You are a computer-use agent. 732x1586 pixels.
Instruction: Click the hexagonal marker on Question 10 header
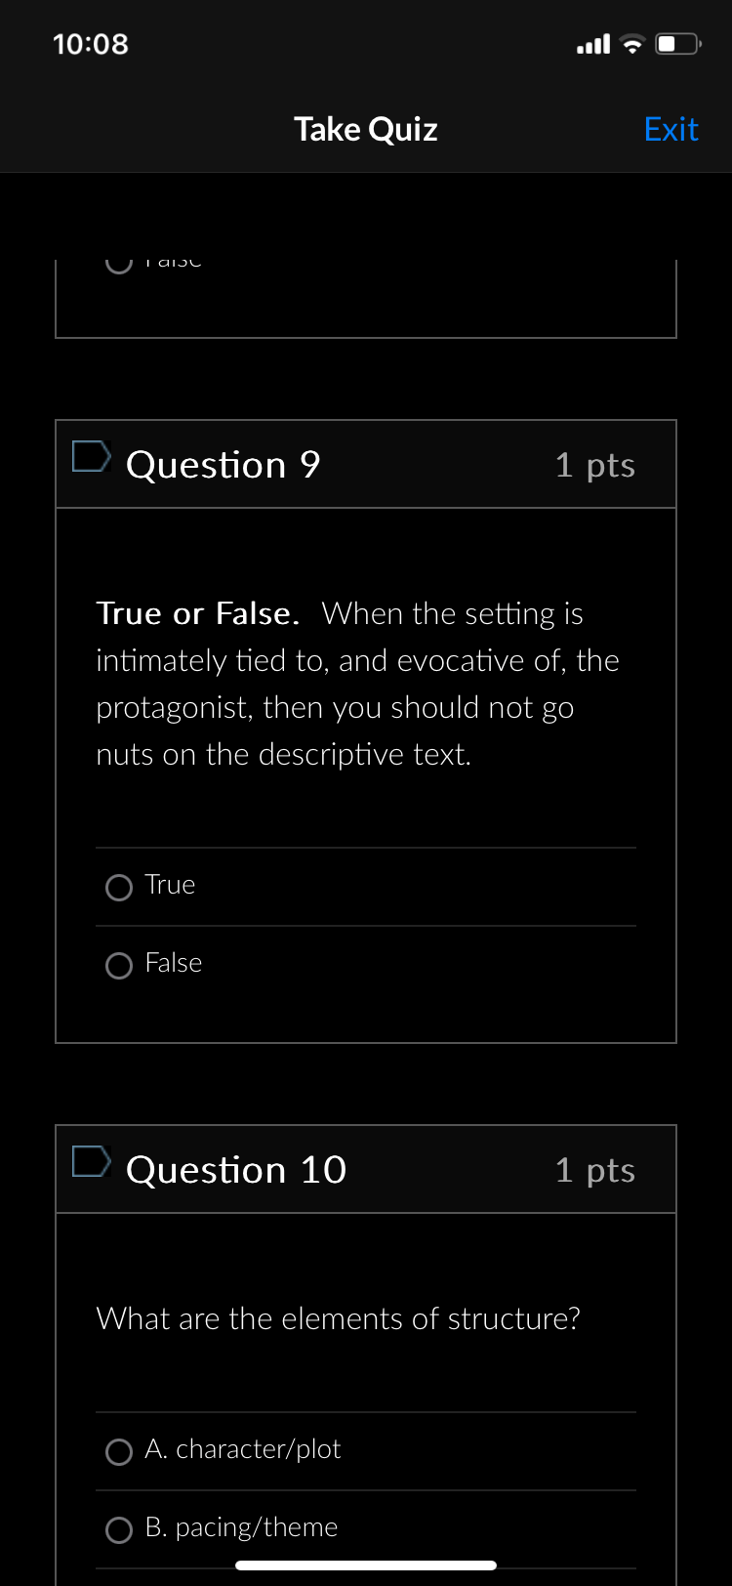click(x=90, y=1160)
